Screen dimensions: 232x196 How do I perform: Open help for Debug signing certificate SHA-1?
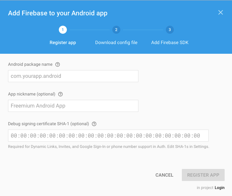[94, 124]
